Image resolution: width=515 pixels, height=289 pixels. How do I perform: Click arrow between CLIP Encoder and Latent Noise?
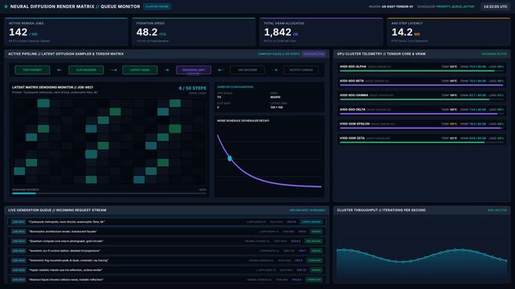113,70
